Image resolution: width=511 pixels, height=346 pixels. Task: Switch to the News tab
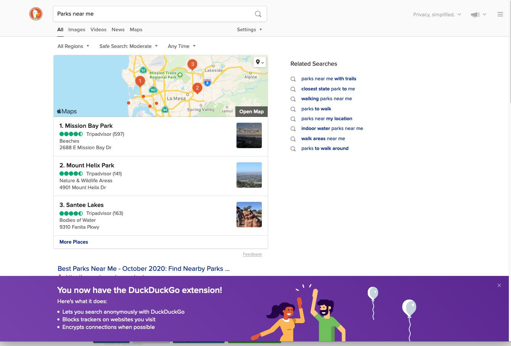click(118, 30)
